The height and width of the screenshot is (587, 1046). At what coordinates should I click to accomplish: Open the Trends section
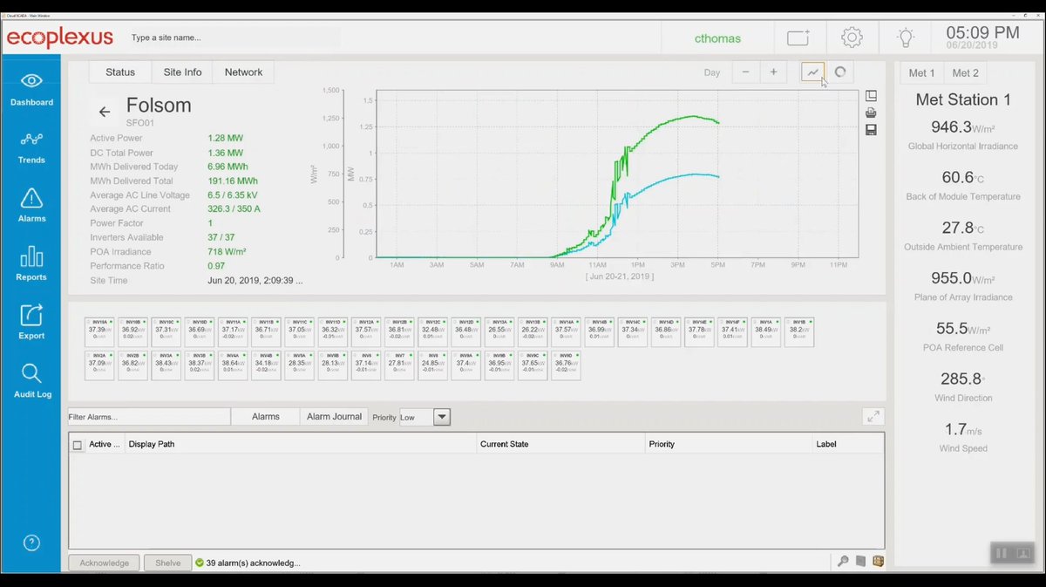[x=31, y=147]
